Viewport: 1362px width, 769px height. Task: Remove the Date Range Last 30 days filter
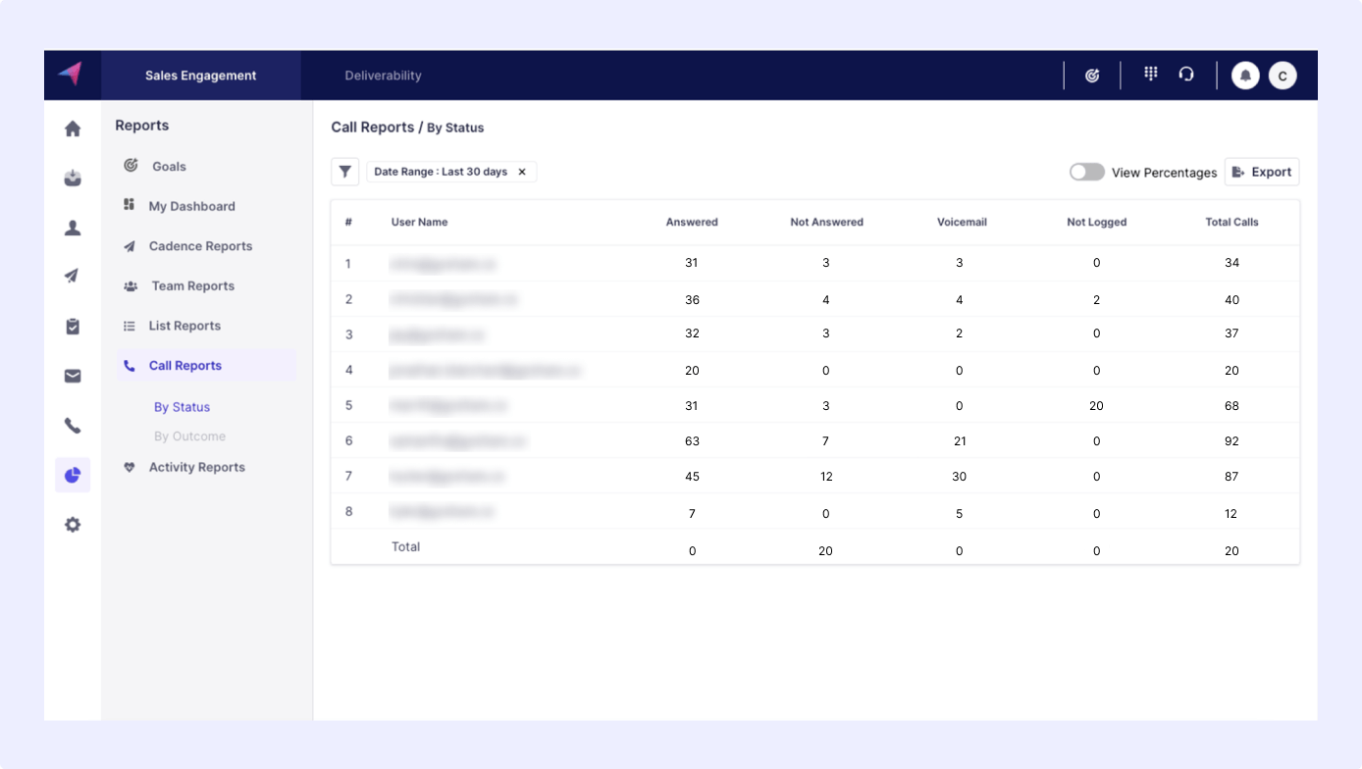click(522, 172)
